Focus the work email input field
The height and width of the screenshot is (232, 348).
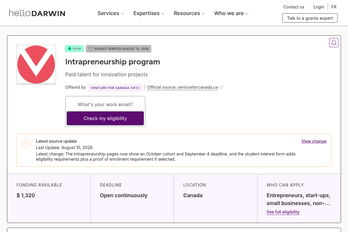point(105,104)
